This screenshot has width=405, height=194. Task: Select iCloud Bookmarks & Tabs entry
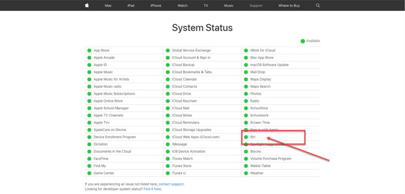tap(192, 72)
